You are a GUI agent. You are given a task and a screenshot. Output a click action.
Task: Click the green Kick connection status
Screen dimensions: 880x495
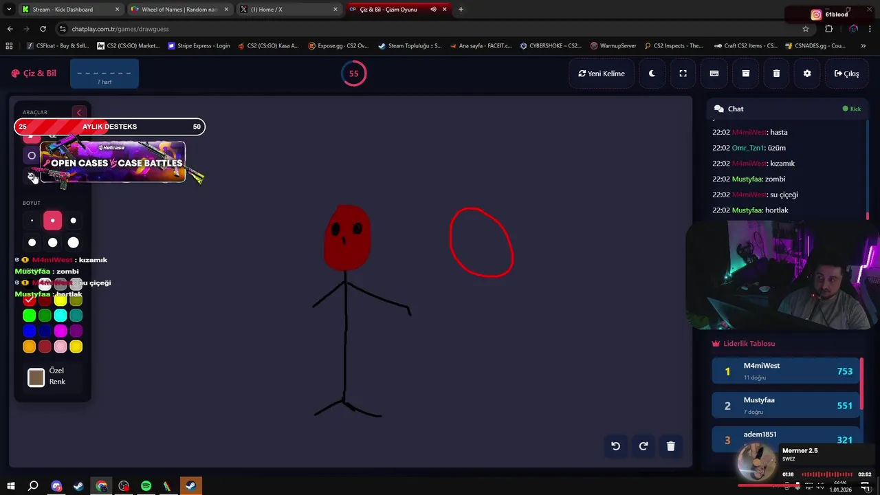[x=851, y=109]
